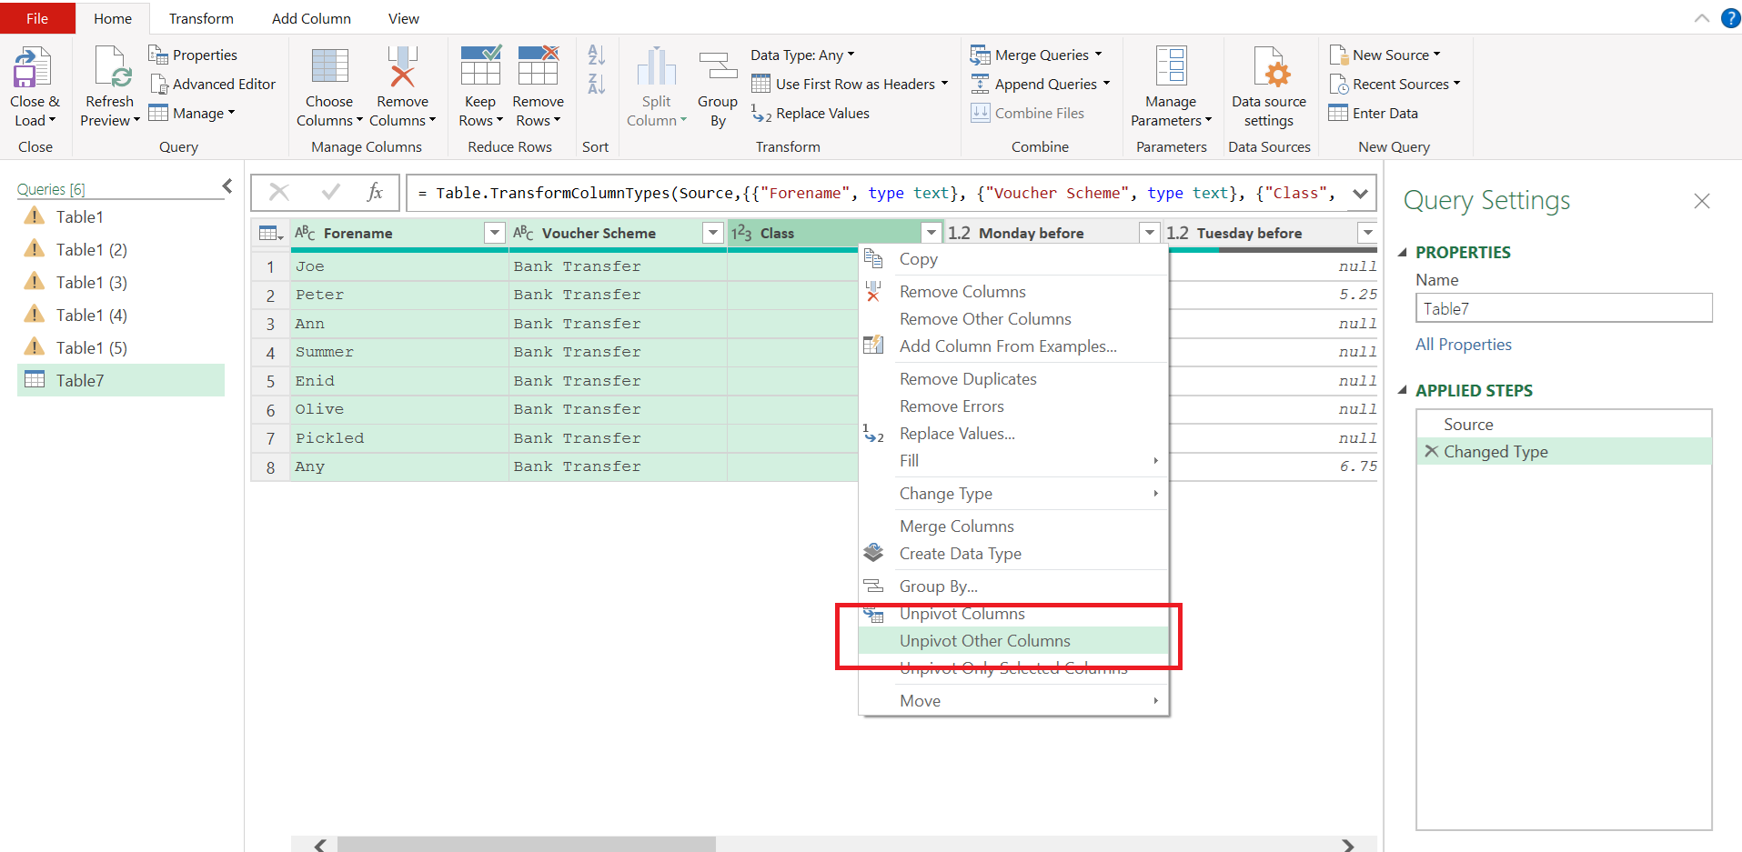The image size is (1742, 852).
Task: Click the formula bar fx icon
Action: (375, 193)
